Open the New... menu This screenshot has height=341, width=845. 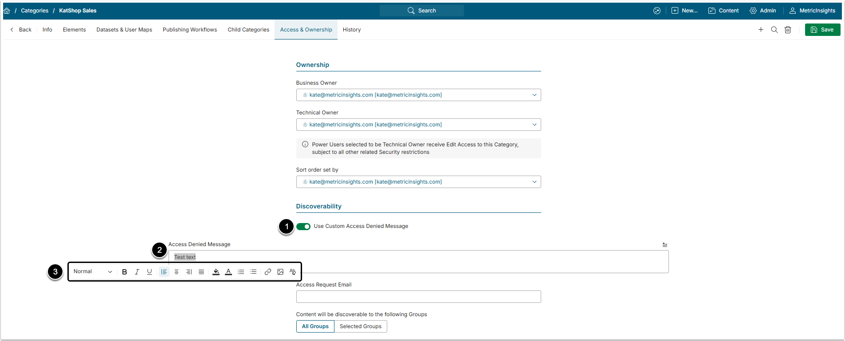[x=684, y=11]
